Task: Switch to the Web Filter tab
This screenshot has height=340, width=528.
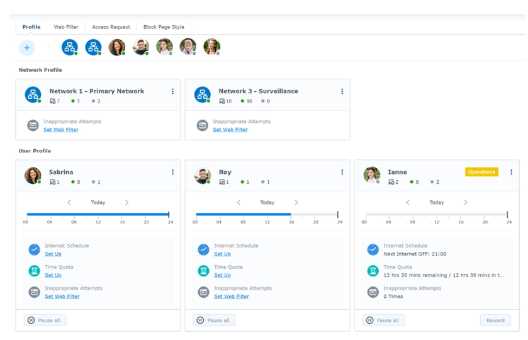Action: 66,27
